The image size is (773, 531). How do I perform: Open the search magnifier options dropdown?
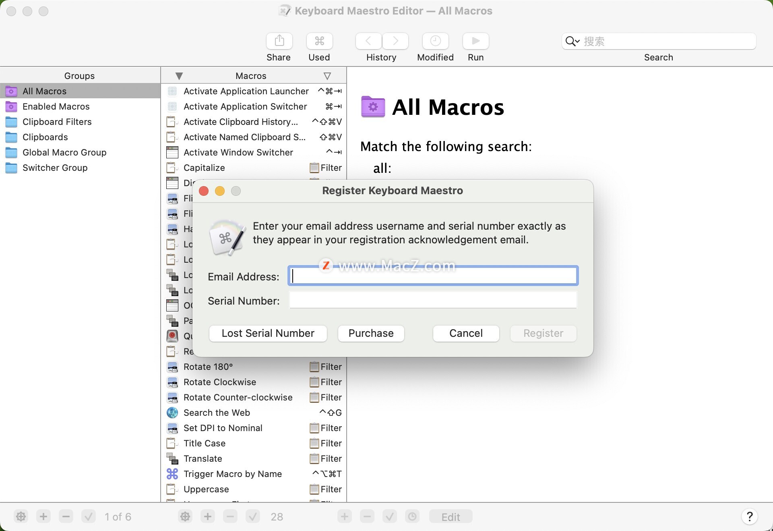coord(573,41)
